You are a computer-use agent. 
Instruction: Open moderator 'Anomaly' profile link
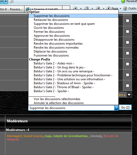[96, 136]
